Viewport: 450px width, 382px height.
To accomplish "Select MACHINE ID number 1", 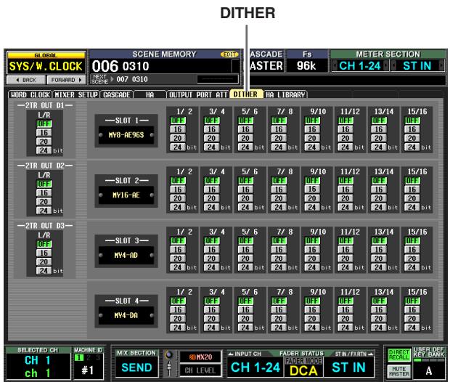I will (78, 357).
